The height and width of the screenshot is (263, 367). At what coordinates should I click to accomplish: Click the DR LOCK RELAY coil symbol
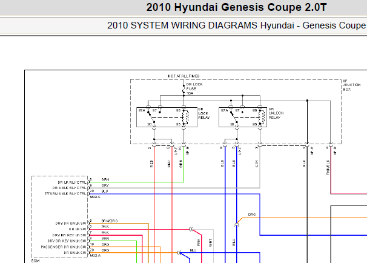pyautogui.click(x=186, y=117)
